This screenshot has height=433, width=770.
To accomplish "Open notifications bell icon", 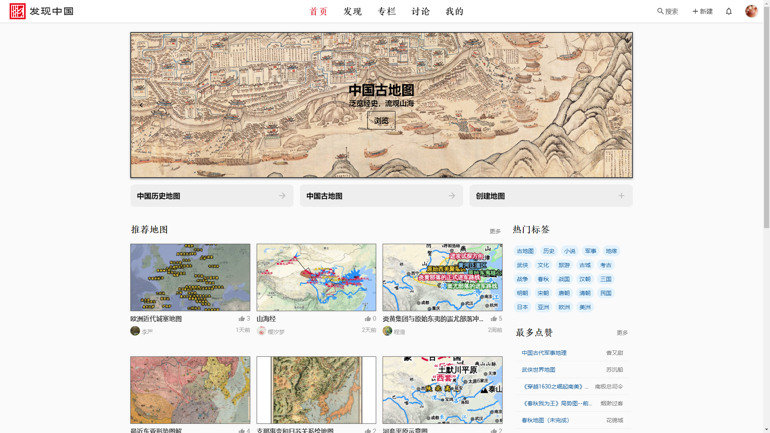I will pyautogui.click(x=729, y=11).
